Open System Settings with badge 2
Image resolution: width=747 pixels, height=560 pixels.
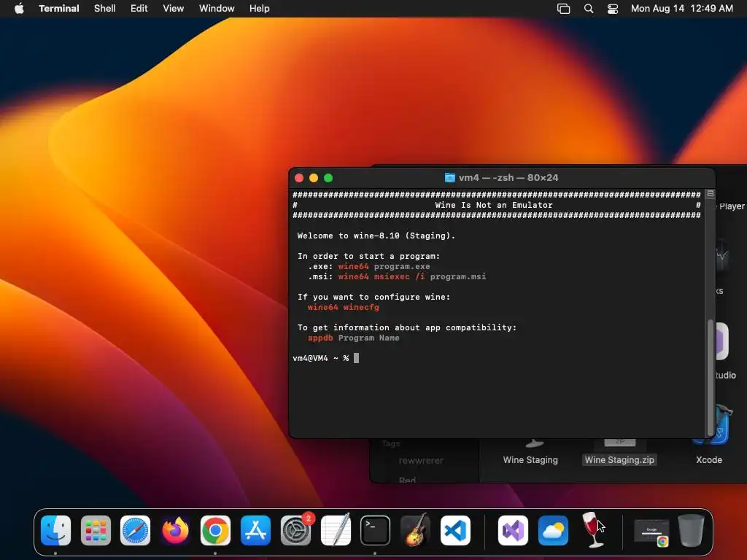pos(296,530)
